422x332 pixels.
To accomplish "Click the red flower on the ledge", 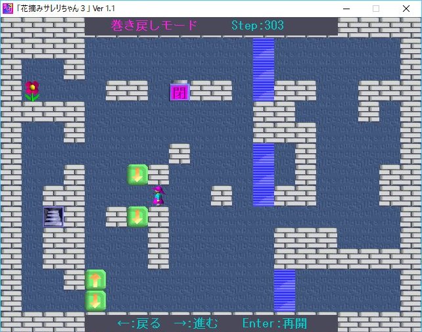I will click(32, 91).
